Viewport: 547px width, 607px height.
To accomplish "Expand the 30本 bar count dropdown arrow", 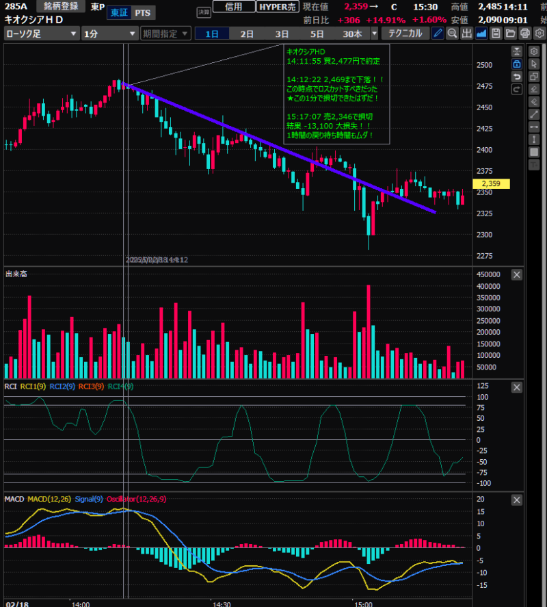I will (x=374, y=34).
